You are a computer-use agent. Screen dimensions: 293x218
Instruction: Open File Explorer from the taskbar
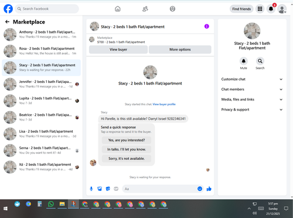[62, 204]
